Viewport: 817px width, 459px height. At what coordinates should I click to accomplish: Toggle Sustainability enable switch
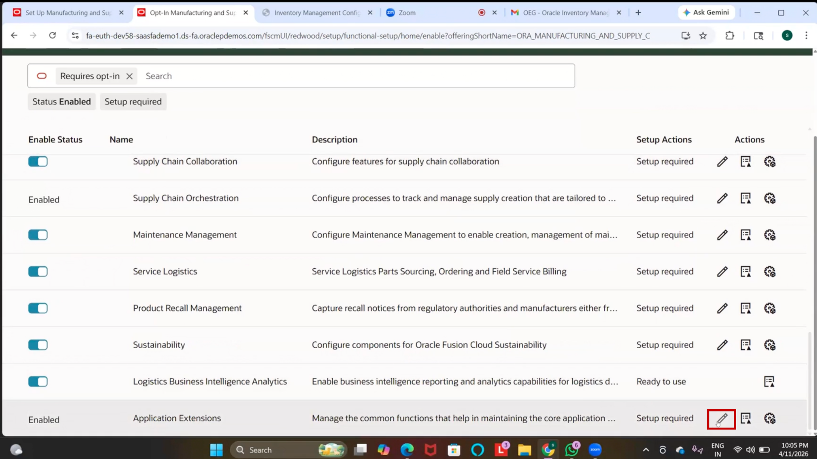point(38,345)
